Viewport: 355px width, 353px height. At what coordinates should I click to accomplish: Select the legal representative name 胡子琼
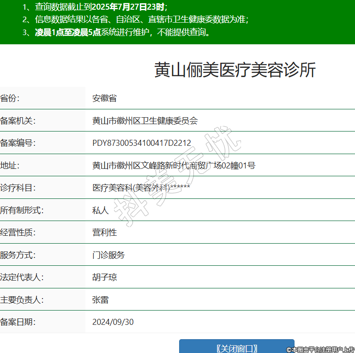(x=104, y=277)
